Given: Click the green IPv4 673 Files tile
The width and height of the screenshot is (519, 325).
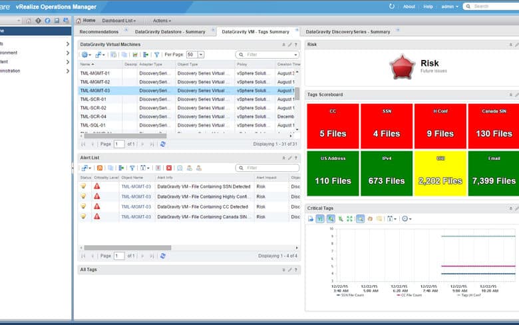Looking at the screenshot, I should tap(387, 173).
